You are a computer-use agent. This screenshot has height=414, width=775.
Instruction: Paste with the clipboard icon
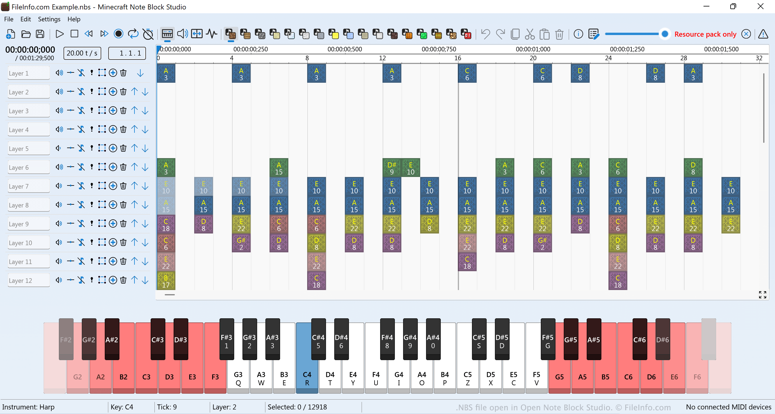point(545,34)
